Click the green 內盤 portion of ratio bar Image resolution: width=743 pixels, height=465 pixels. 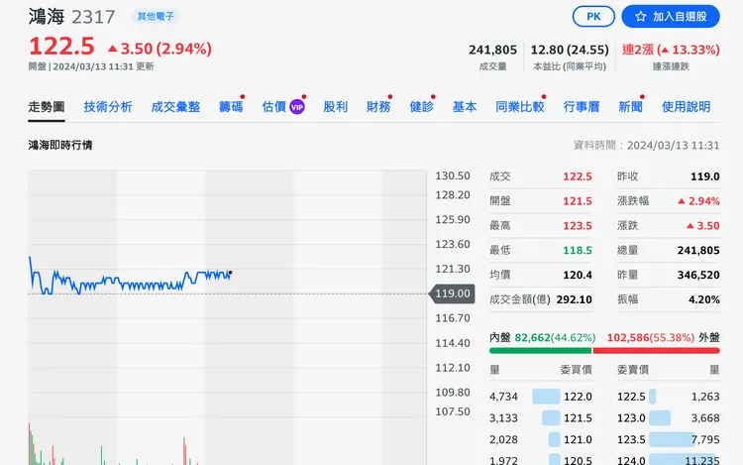coord(540,351)
